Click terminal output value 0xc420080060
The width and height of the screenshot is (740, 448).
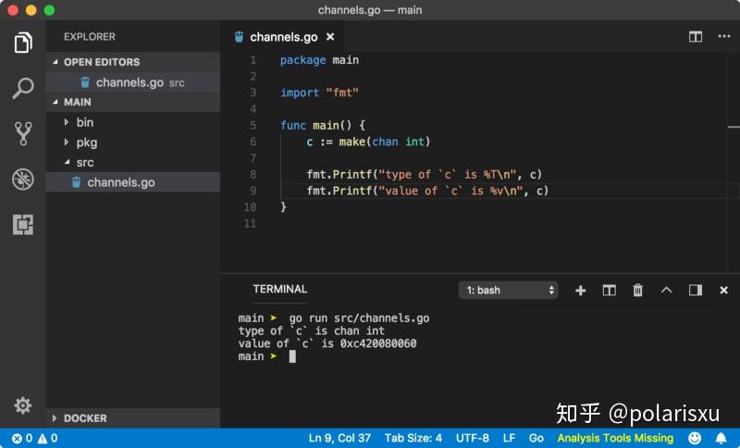378,343
